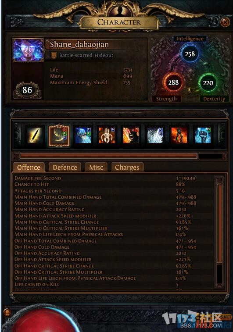Click the stats list vertical scrollbar

[x=220, y=232]
